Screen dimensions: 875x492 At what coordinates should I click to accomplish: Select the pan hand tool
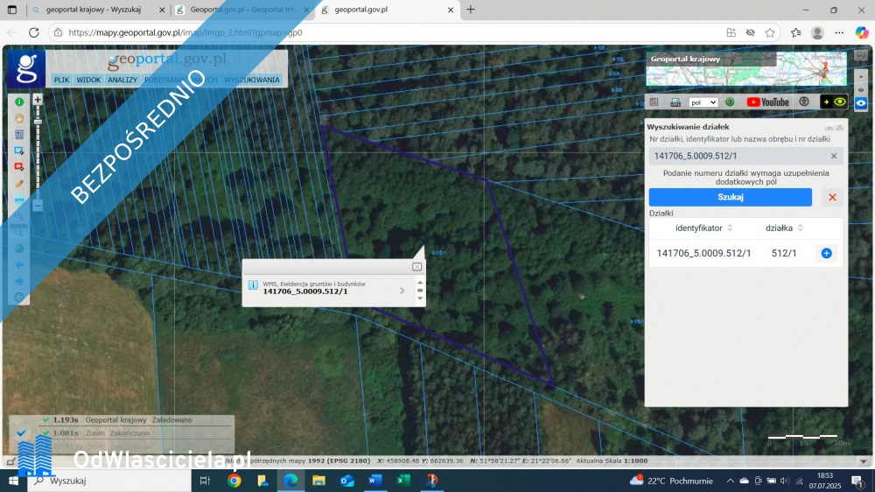(19, 118)
